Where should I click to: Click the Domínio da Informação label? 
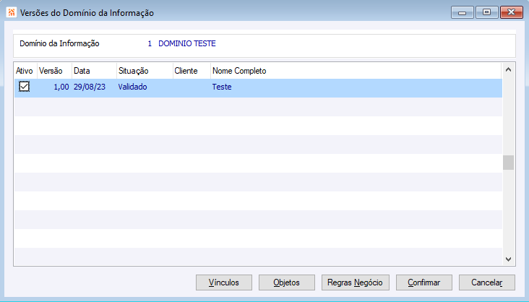pyautogui.click(x=59, y=43)
